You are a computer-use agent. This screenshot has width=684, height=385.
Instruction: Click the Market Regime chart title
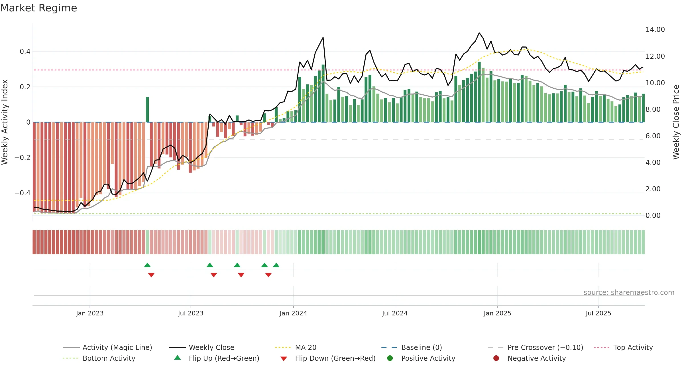click(x=38, y=8)
